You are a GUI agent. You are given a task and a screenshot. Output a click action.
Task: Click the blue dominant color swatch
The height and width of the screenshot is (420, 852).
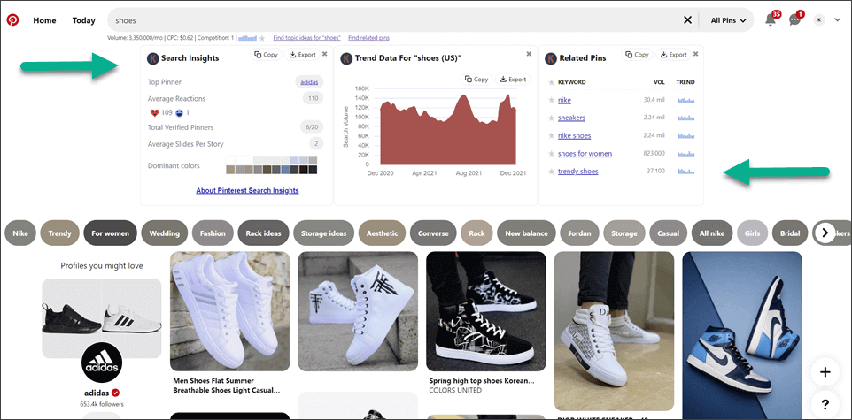pos(284,170)
